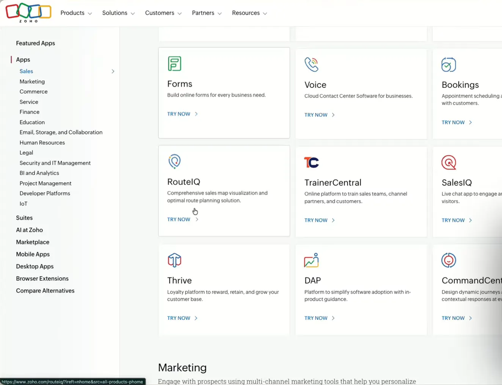Click the DAP chart icon
The width and height of the screenshot is (502, 385).
[x=311, y=260]
